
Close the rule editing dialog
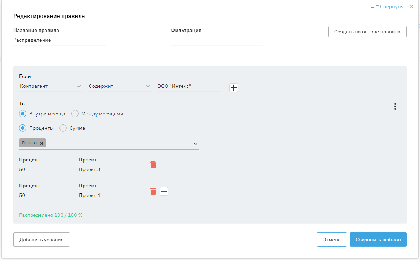tap(412, 6)
